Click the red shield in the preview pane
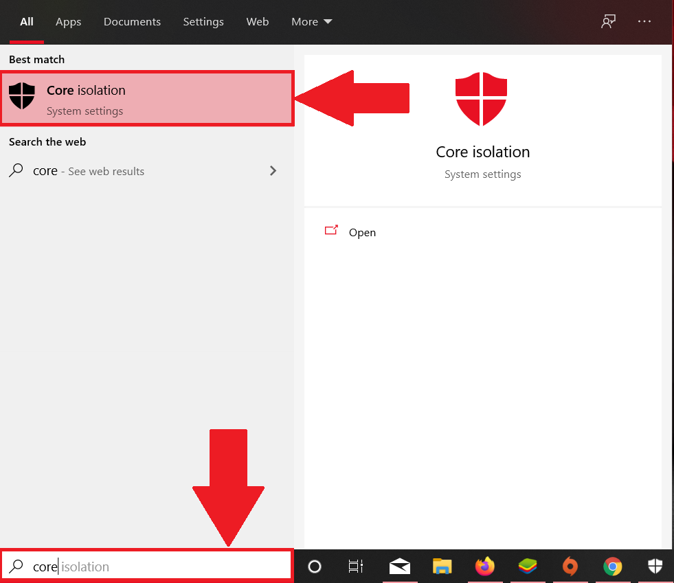674x583 pixels. tap(482, 100)
